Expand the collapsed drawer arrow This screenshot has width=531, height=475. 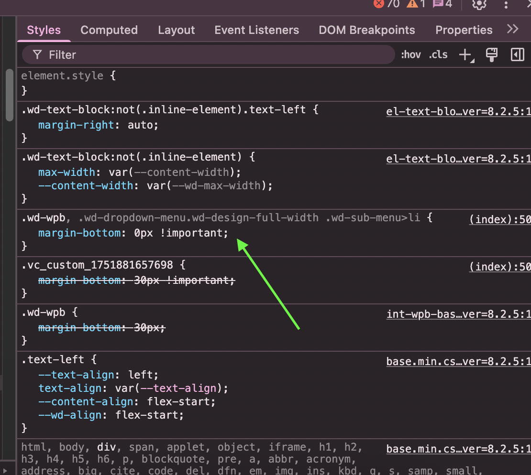pyautogui.click(x=5, y=470)
